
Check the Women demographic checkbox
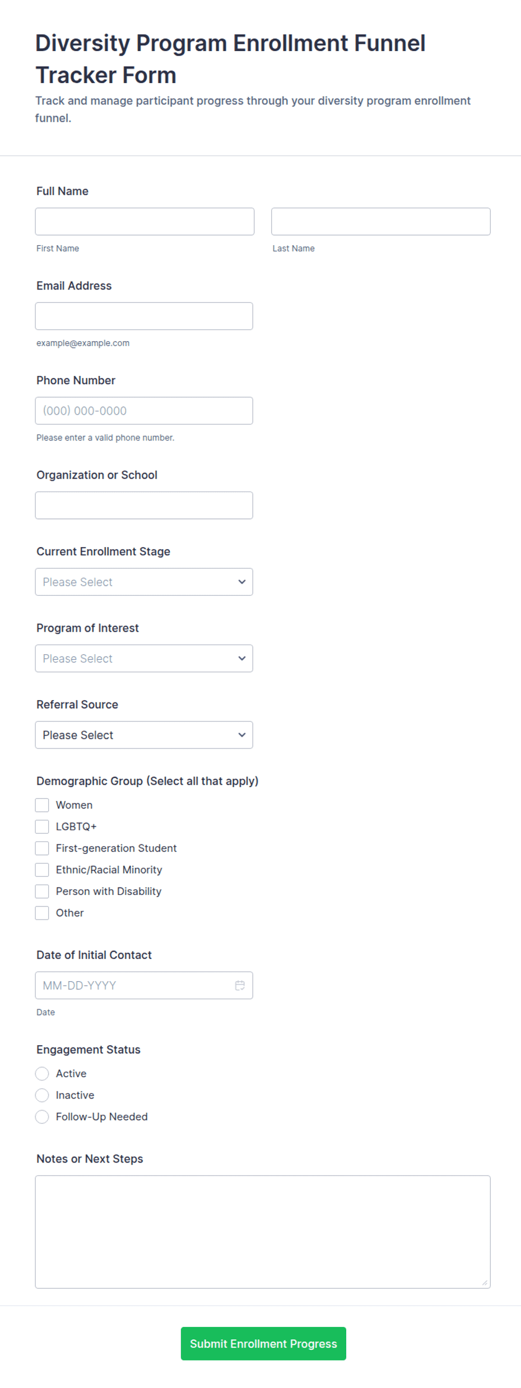click(x=42, y=805)
